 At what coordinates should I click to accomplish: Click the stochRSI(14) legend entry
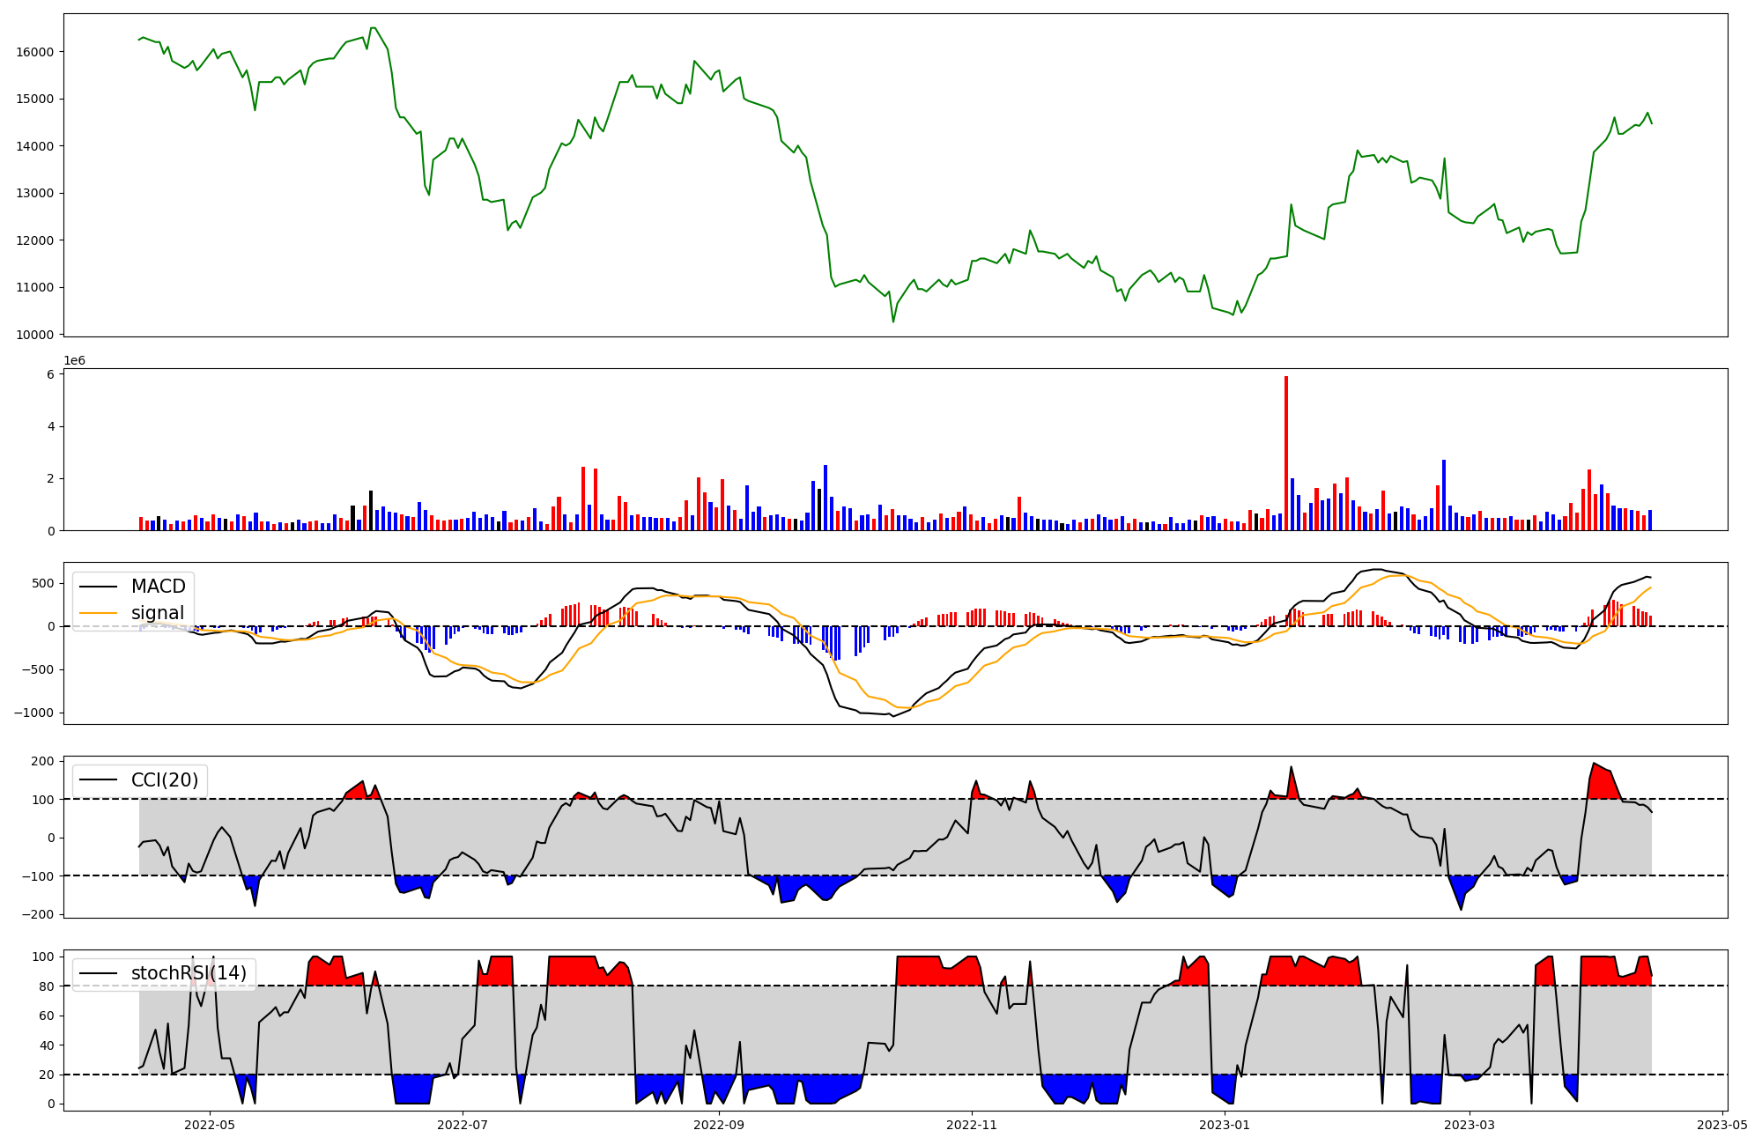point(189,973)
